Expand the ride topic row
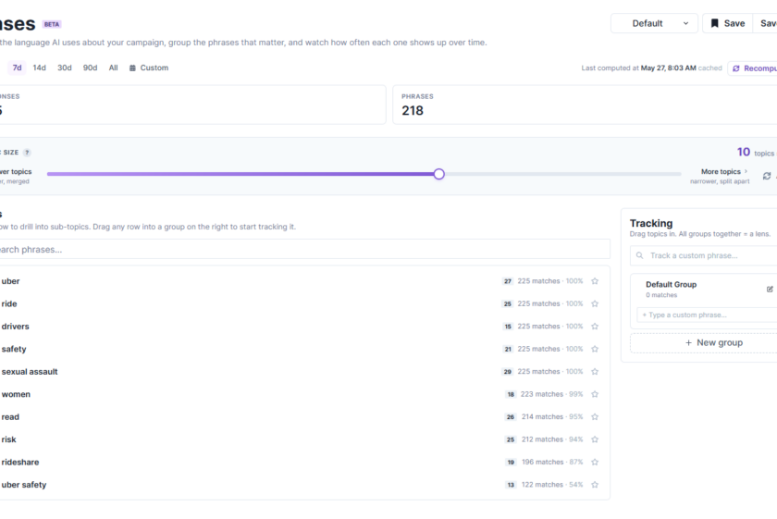The height and width of the screenshot is (519, 777). pos(304,303)
